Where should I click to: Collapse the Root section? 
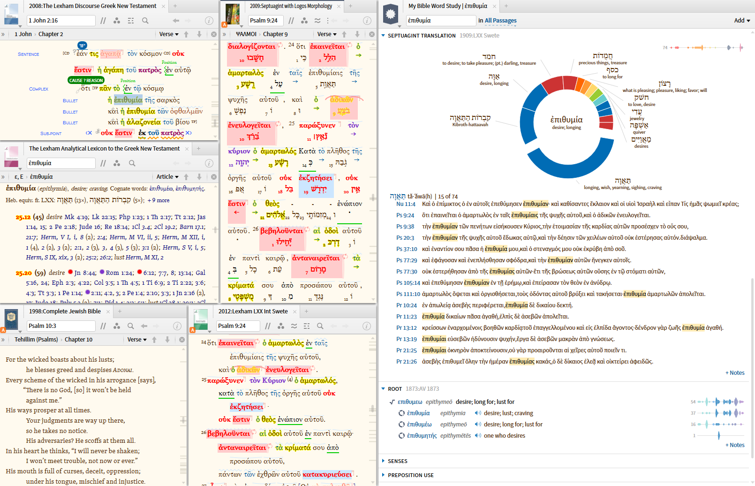point(383,389)
